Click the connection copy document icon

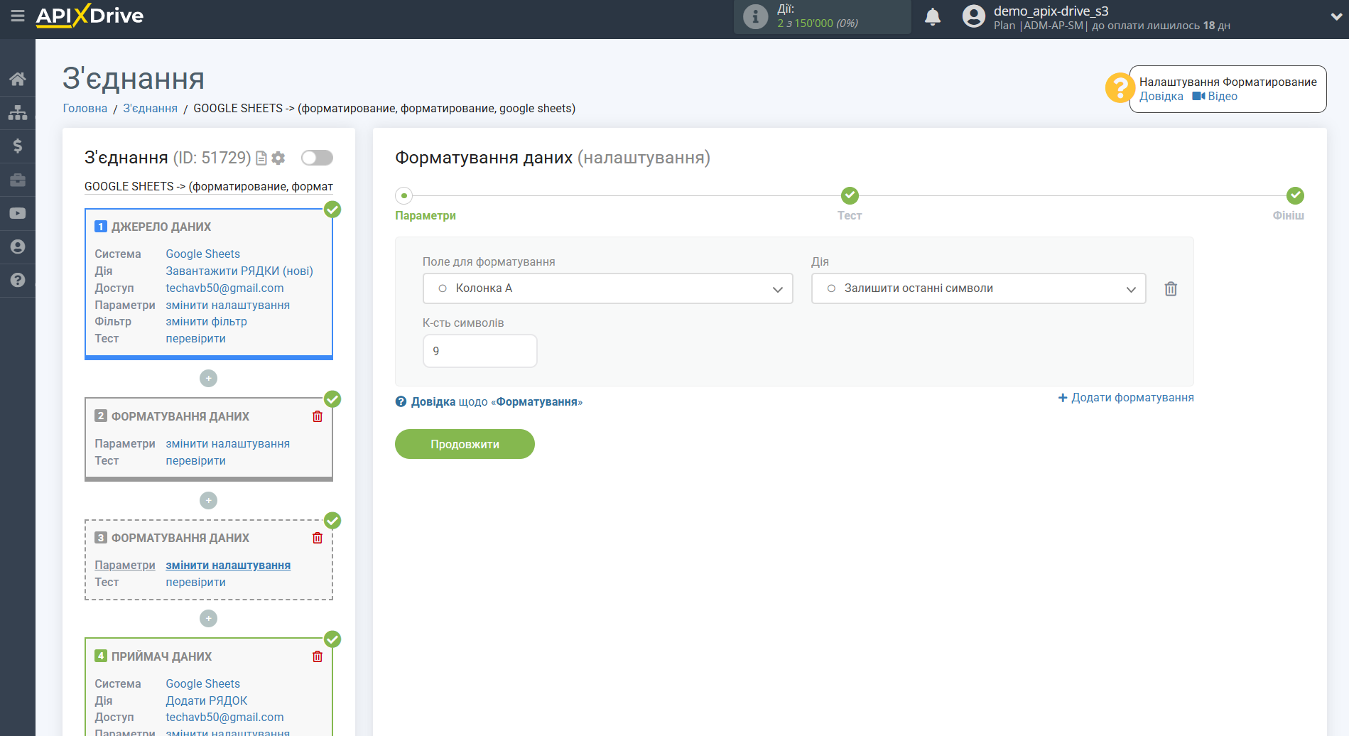[261, 158]
